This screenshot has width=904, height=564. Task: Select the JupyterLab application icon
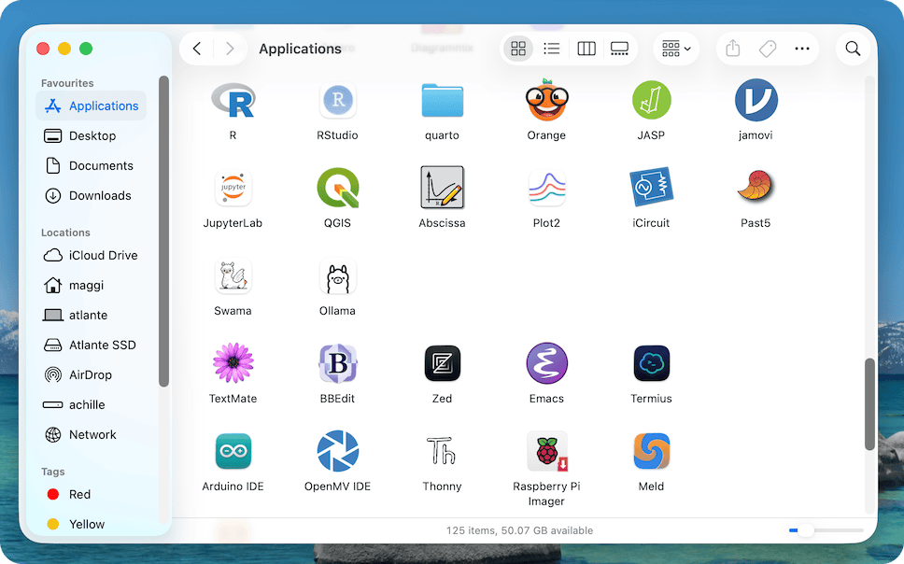233,189
